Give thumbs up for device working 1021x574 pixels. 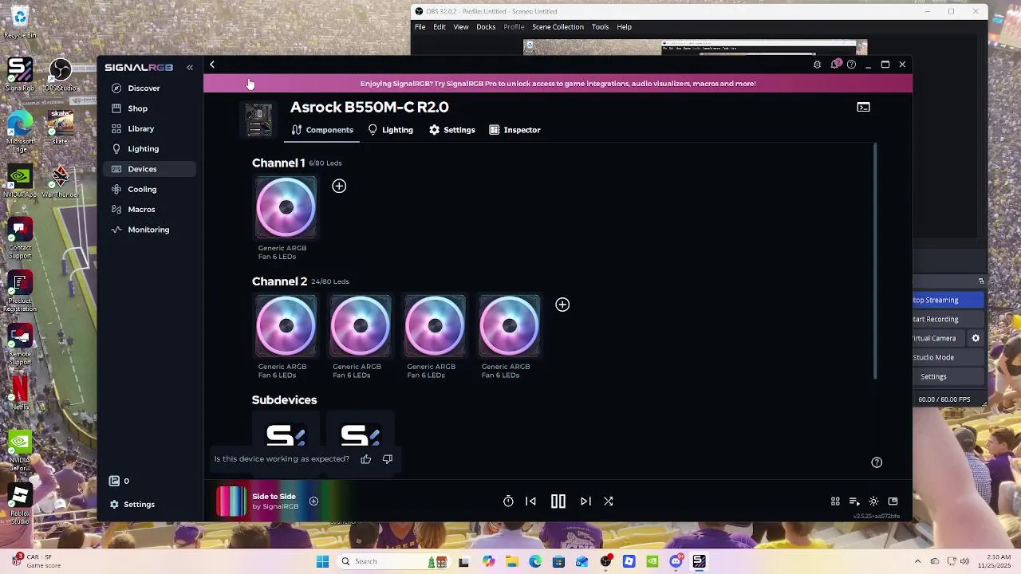(366, 459)
